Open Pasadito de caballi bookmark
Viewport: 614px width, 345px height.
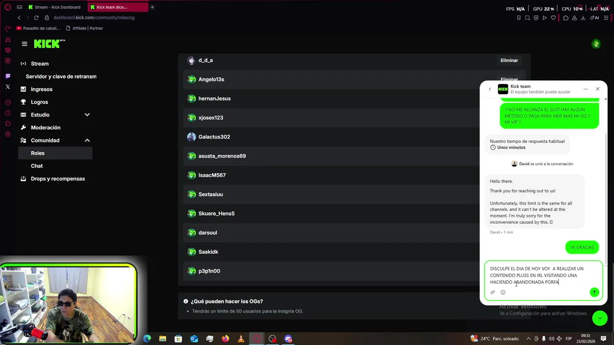(x=38, y=28)
